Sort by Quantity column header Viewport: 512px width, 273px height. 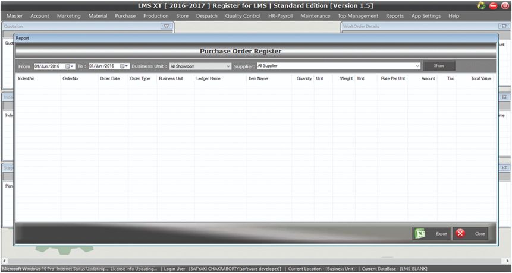tap(304, 78)
